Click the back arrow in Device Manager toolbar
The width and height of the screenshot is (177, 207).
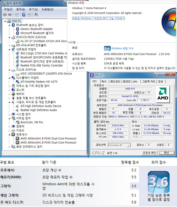(5, 15)
